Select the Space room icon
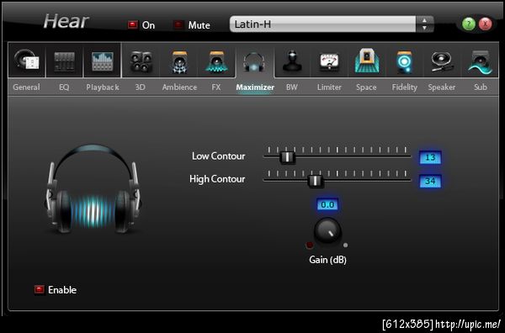The width and height of the screenshot is (505, 333). pos(367,61)
